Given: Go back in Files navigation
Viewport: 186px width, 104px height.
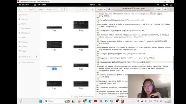Looking at the screenshot, I should 20,9.
